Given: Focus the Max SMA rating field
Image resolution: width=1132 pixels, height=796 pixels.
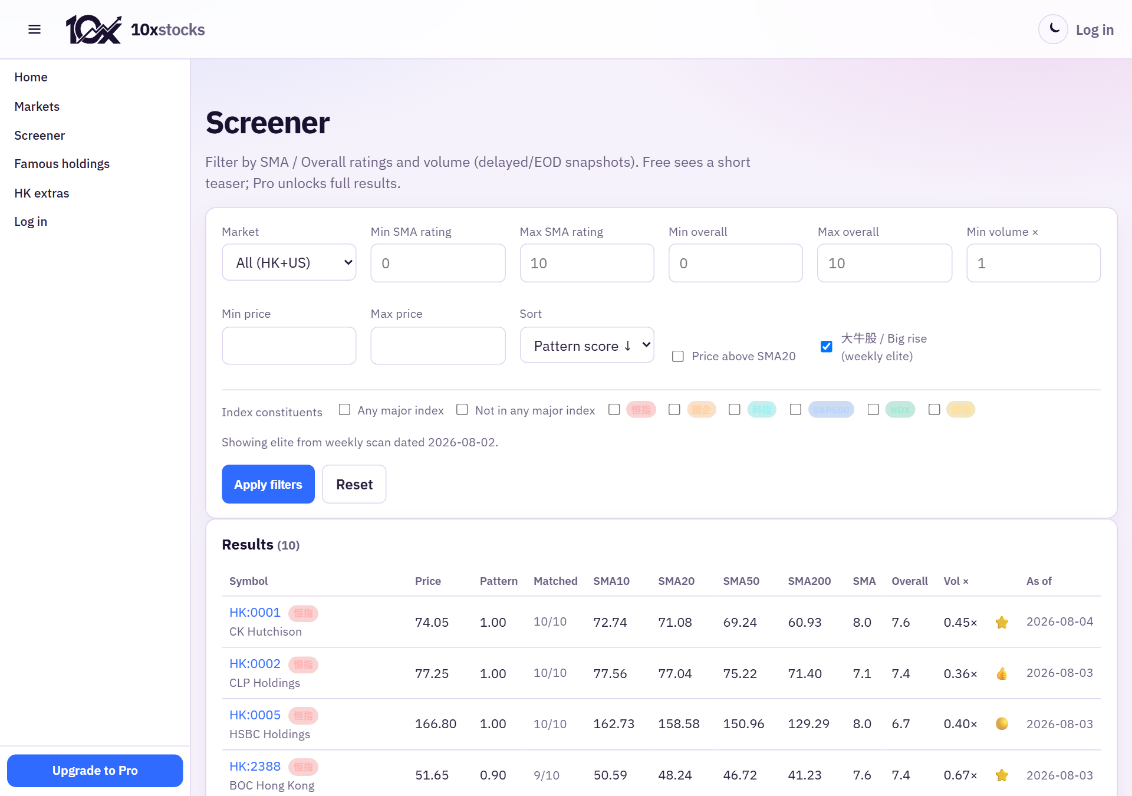Looking at the screenshot, I should (x=587, y=263).
